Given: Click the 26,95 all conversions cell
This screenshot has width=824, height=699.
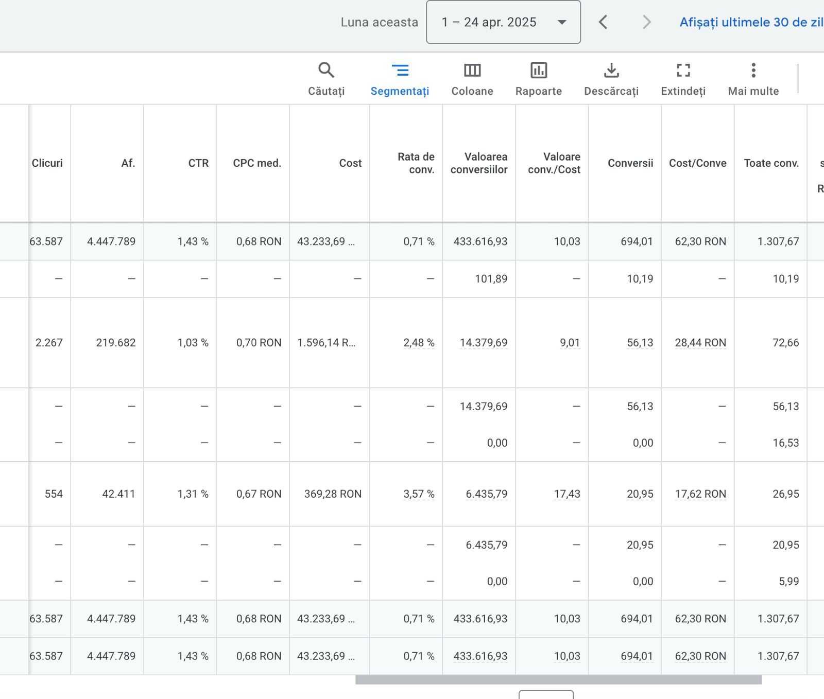Looking at the screenshot, I should click(x=786, y=494).
